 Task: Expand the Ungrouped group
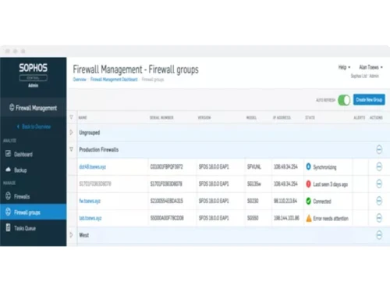71,132
